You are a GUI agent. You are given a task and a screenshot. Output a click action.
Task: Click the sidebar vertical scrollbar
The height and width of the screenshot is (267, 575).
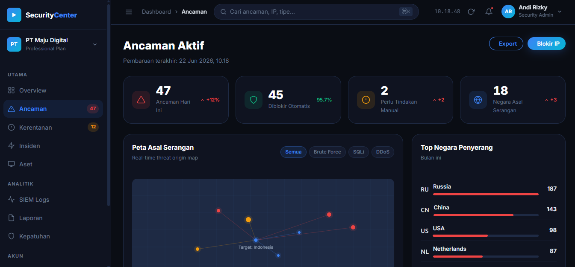(109, 105)
